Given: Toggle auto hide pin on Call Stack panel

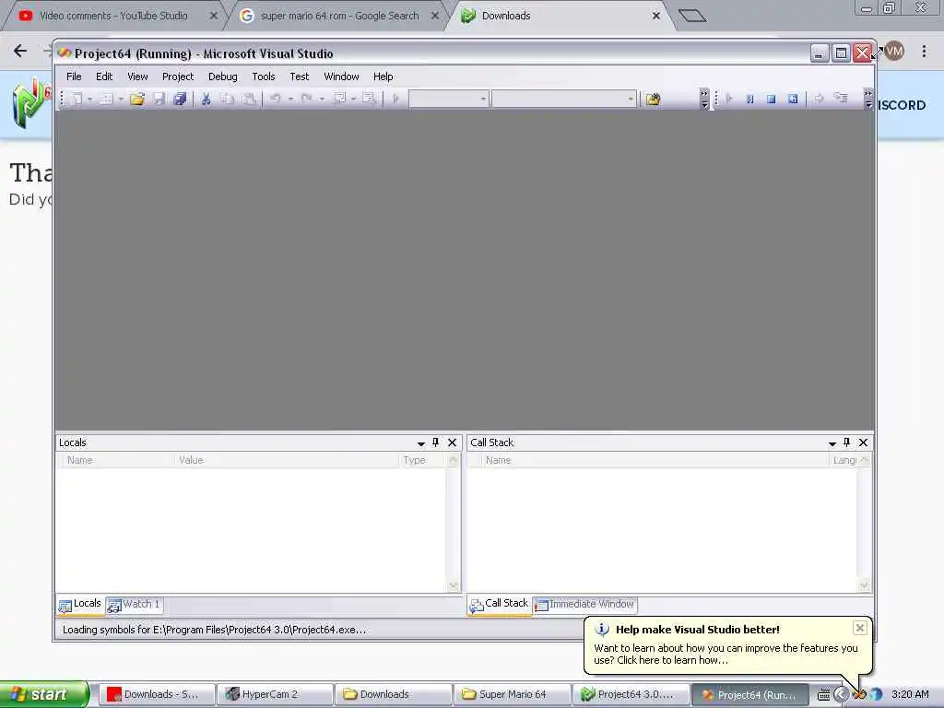Looking at the screenshot, I should tap(847, 442).
